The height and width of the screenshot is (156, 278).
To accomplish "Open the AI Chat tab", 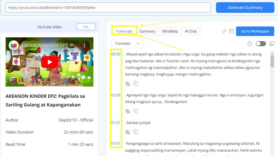I will [191, 31].
